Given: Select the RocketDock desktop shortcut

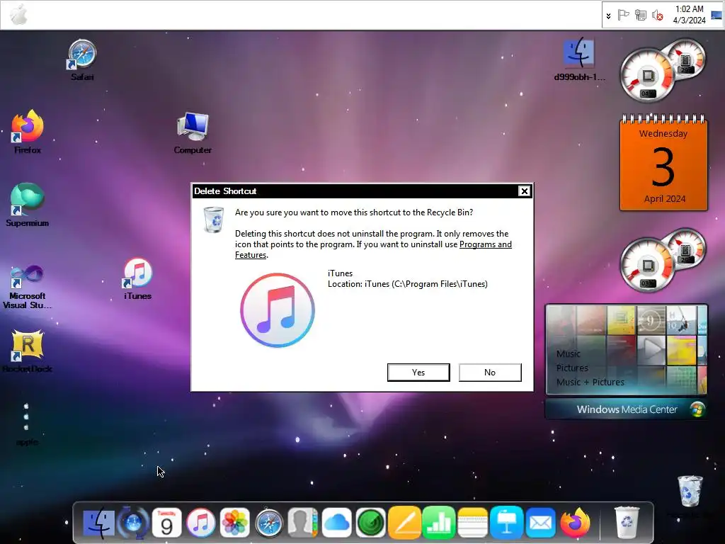Looking at the screenshot, I should coord(28,351).
